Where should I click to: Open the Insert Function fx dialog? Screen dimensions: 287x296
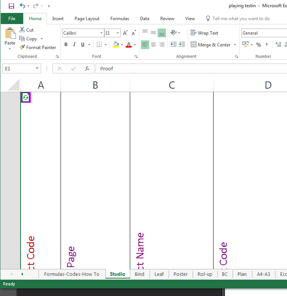click(x=87, y=68)
